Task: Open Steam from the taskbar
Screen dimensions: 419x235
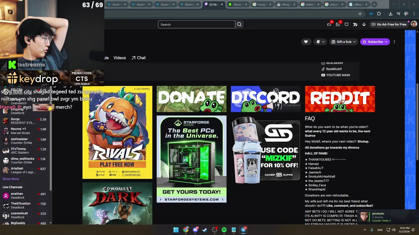Action: pyautogui.click(x=205, y=230)
